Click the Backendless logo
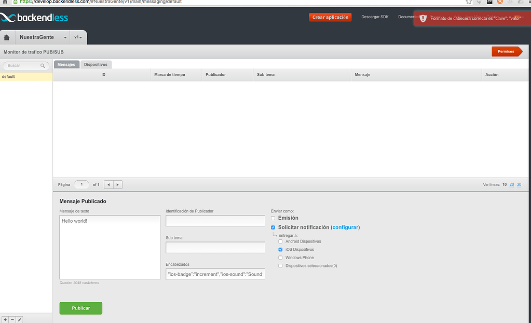531x323 pixels. tap(35, 17)
